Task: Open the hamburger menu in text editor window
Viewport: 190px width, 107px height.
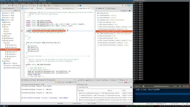Action: click(180, 86)
